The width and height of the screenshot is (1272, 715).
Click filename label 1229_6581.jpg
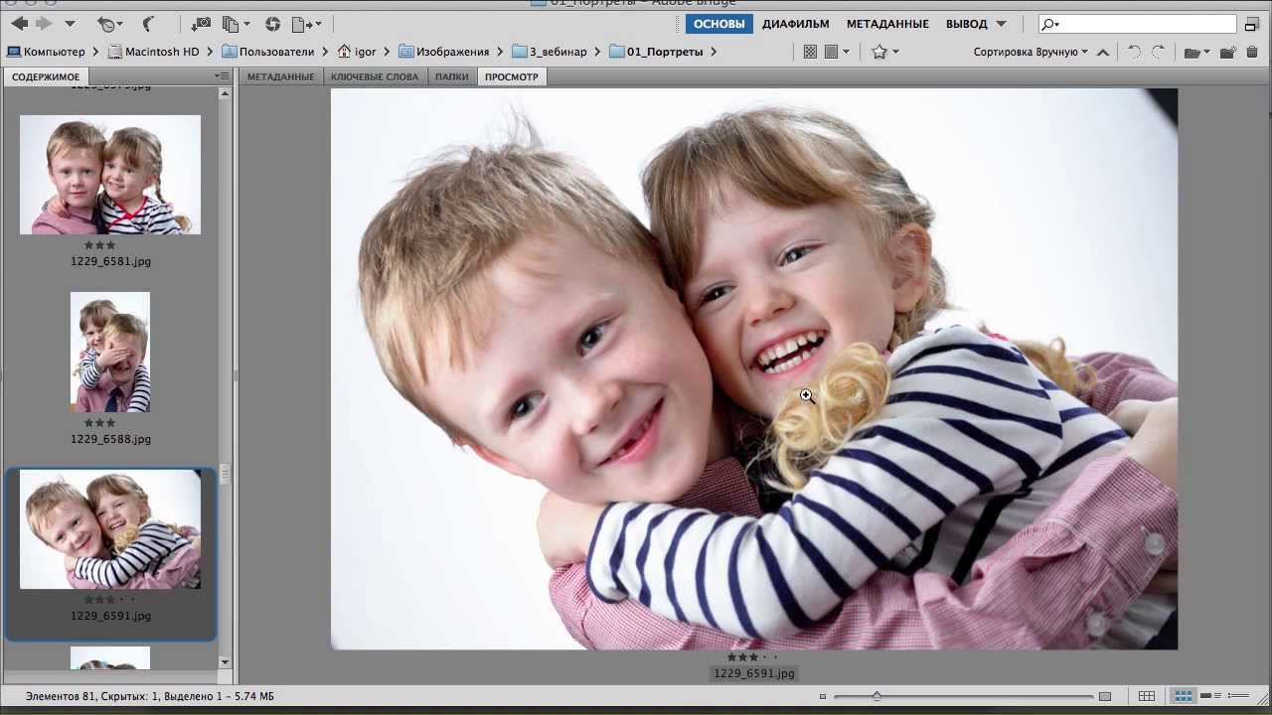pos(110,261)
